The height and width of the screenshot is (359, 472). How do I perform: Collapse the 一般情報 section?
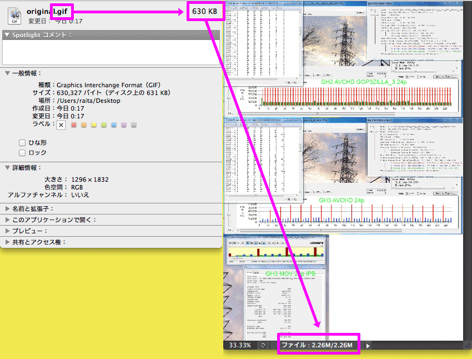pos(7,73)
